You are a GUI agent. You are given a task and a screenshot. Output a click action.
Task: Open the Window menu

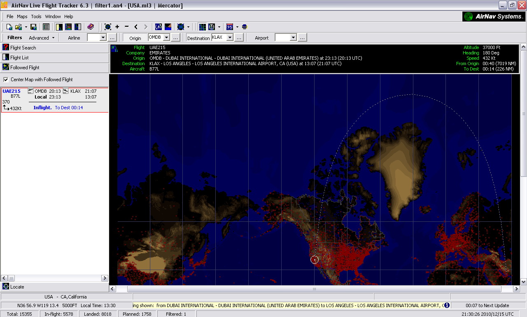point(53,16)
